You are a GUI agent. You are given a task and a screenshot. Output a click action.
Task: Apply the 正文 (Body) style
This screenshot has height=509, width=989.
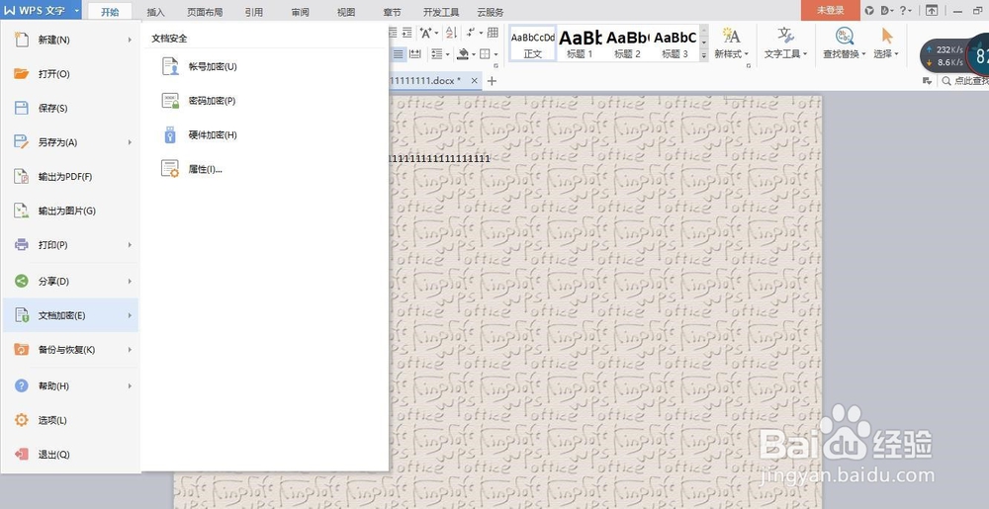click(533, 42)
